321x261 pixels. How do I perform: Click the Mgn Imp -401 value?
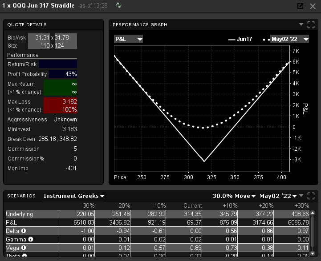tap(71, 168)
